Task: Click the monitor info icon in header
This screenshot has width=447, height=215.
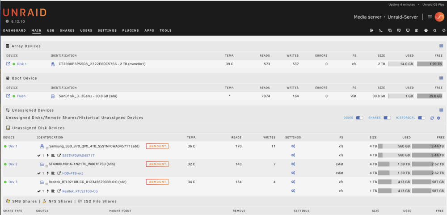Action: coord(408,30)
